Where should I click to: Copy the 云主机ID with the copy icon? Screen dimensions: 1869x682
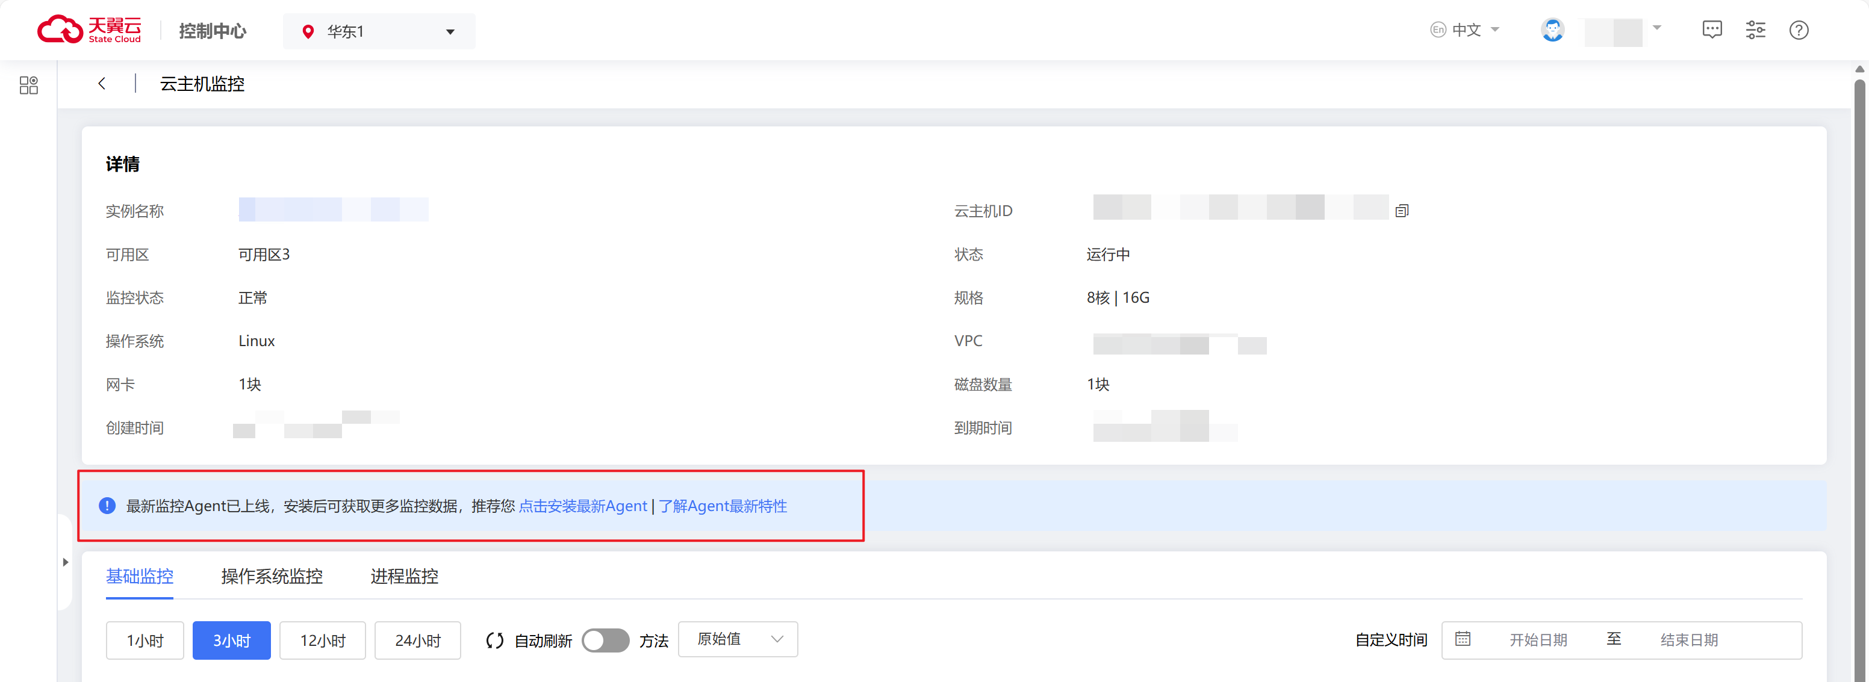click(x=1401, y=211)
